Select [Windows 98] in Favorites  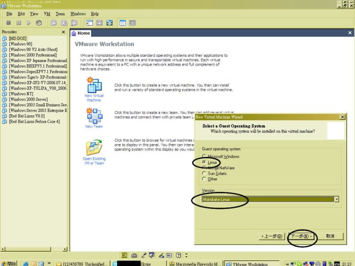(20, 44)
